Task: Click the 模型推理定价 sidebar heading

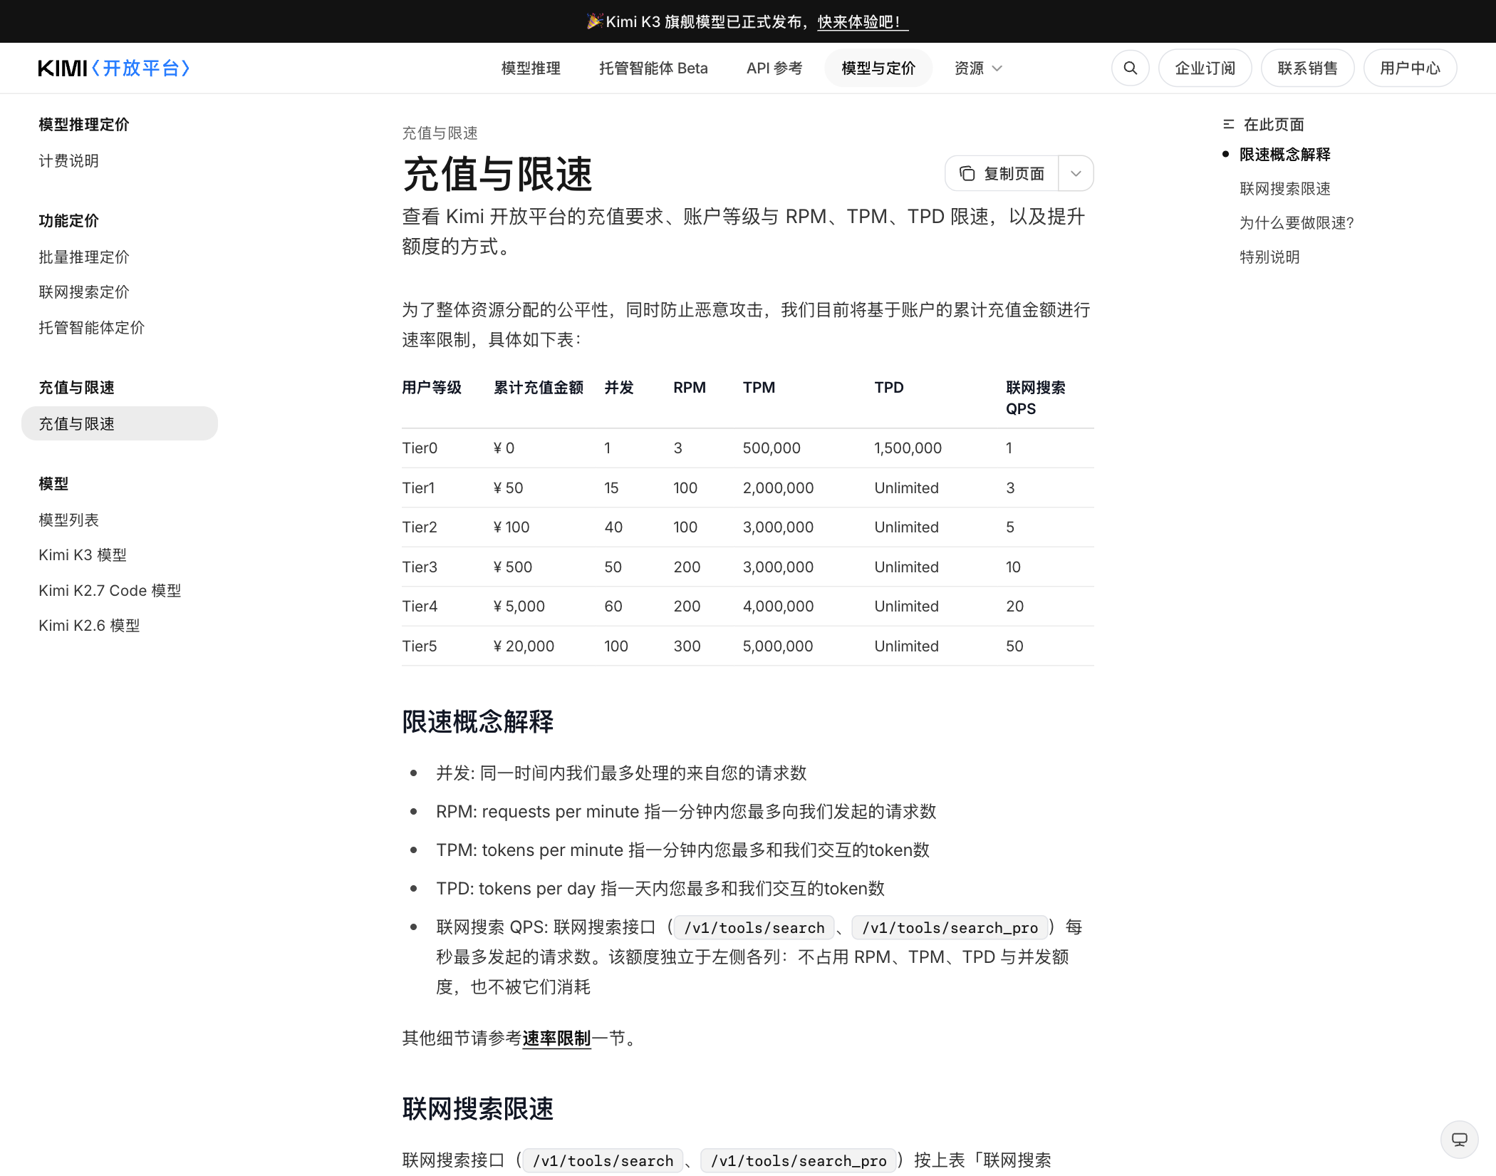Action: tap(84, 124)
